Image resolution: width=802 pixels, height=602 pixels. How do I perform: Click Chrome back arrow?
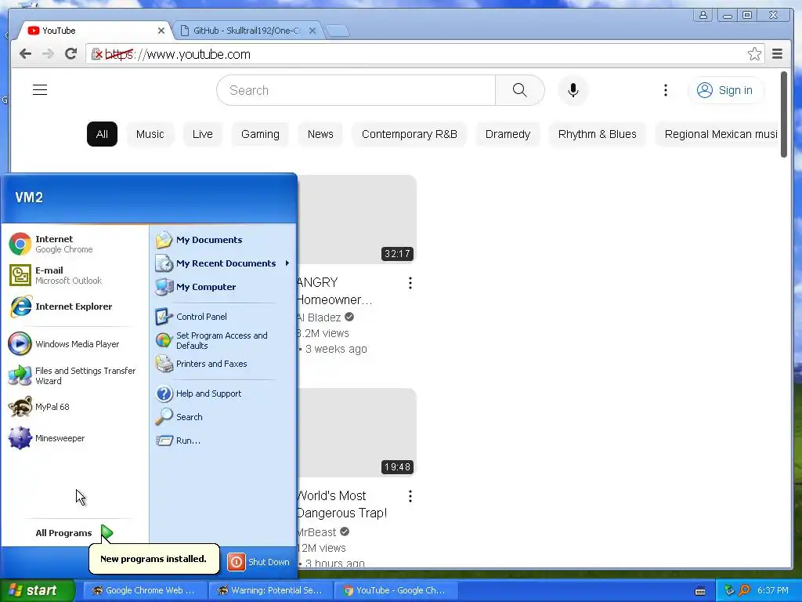tap(25, 54)
